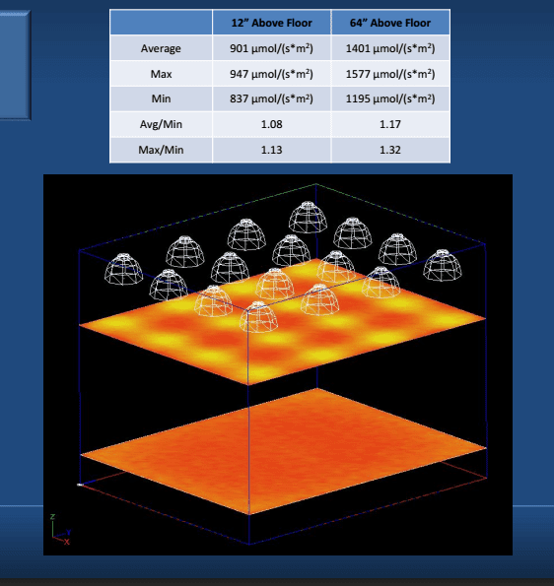Image resolution: width=554 pixels, height=586 pixels.
Task: Click the lower irradiance heatmap plane
Action: tap(284, 452)
